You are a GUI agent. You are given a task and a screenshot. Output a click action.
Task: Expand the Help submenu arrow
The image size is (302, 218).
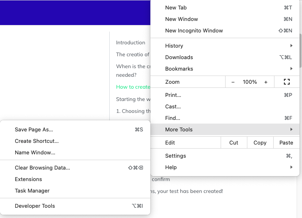tap(291, 167)
